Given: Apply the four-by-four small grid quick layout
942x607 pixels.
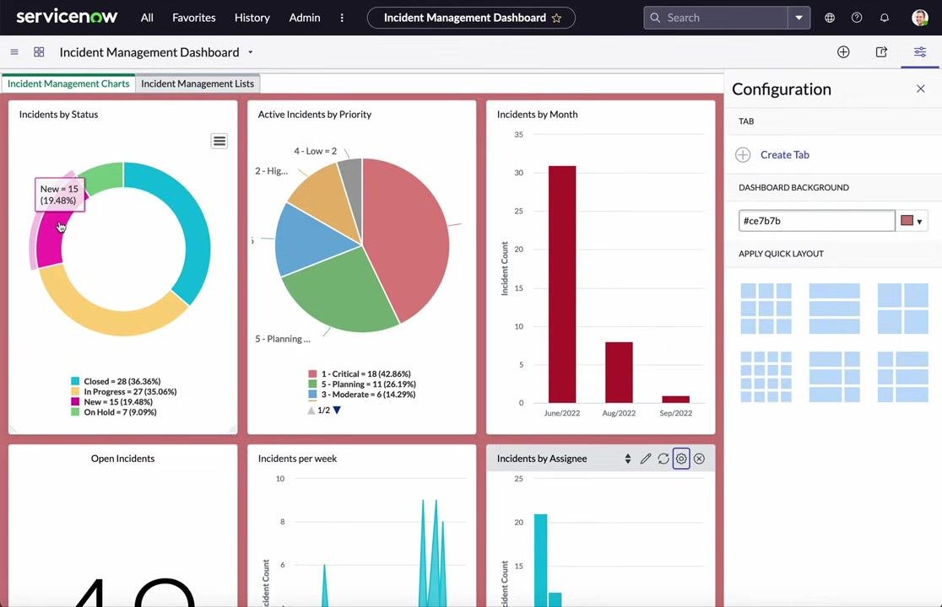Looking at the screenshot, I should pos(766,377).
